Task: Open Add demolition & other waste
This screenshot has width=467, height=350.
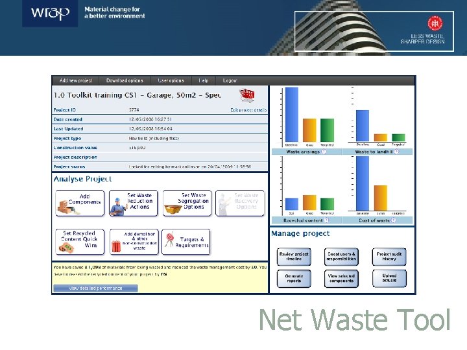Action: pos(134,242)
